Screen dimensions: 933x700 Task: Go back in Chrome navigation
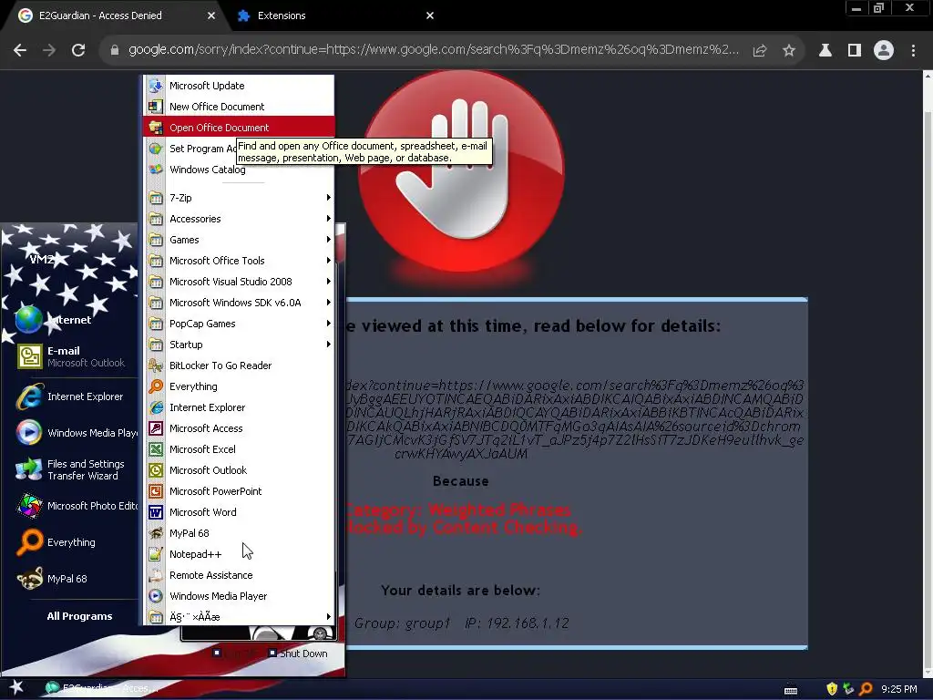point(20,51)
